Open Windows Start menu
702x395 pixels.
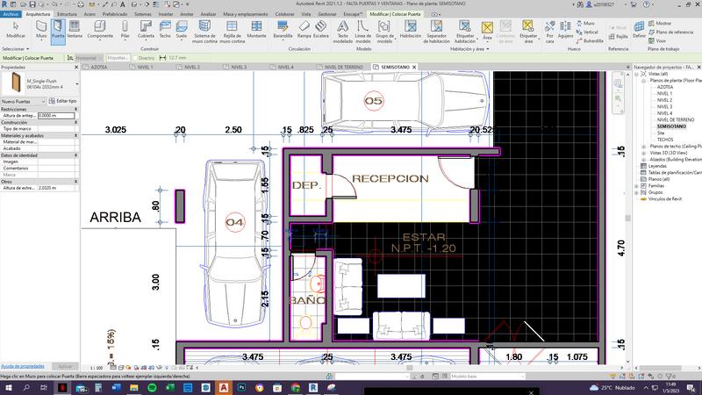pos(8,388)
